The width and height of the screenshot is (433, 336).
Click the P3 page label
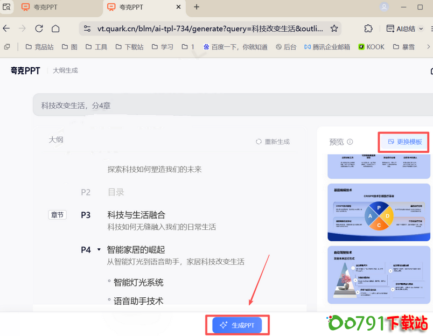[x=86, y=215]
